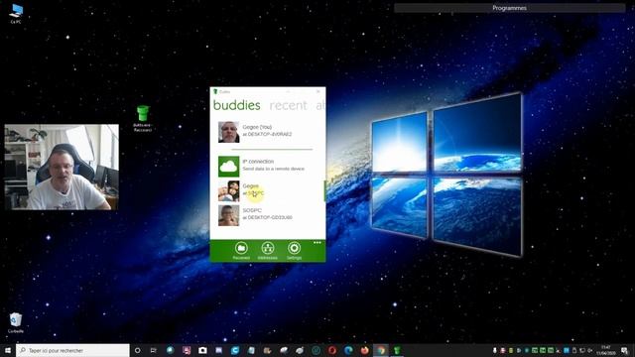Screen dimensions: 635x357
Task: Click the Programmes toolbar at top
Action: pyautogui.click(x=509, y=8)
